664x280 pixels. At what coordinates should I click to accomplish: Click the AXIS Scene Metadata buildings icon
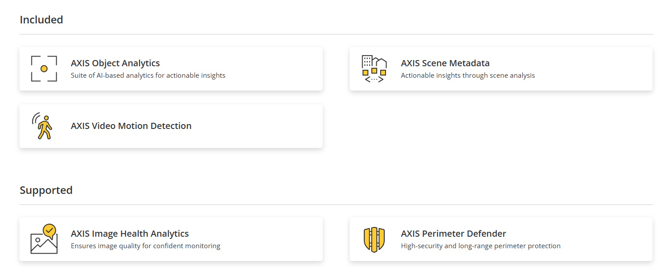374,69
